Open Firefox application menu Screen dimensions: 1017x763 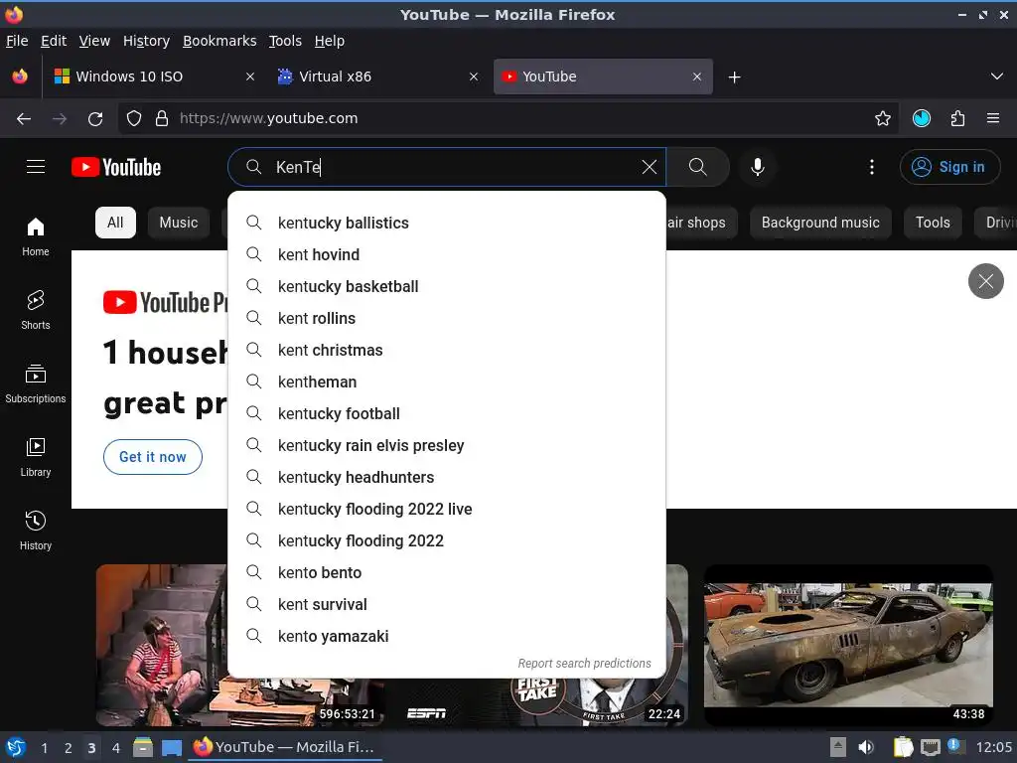(x=992, y=119)
